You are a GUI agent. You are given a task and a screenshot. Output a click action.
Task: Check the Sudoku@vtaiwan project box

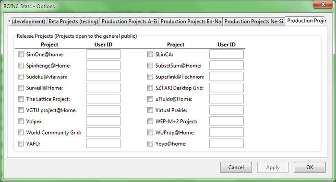pyautogui.click(x=21, y=77)
